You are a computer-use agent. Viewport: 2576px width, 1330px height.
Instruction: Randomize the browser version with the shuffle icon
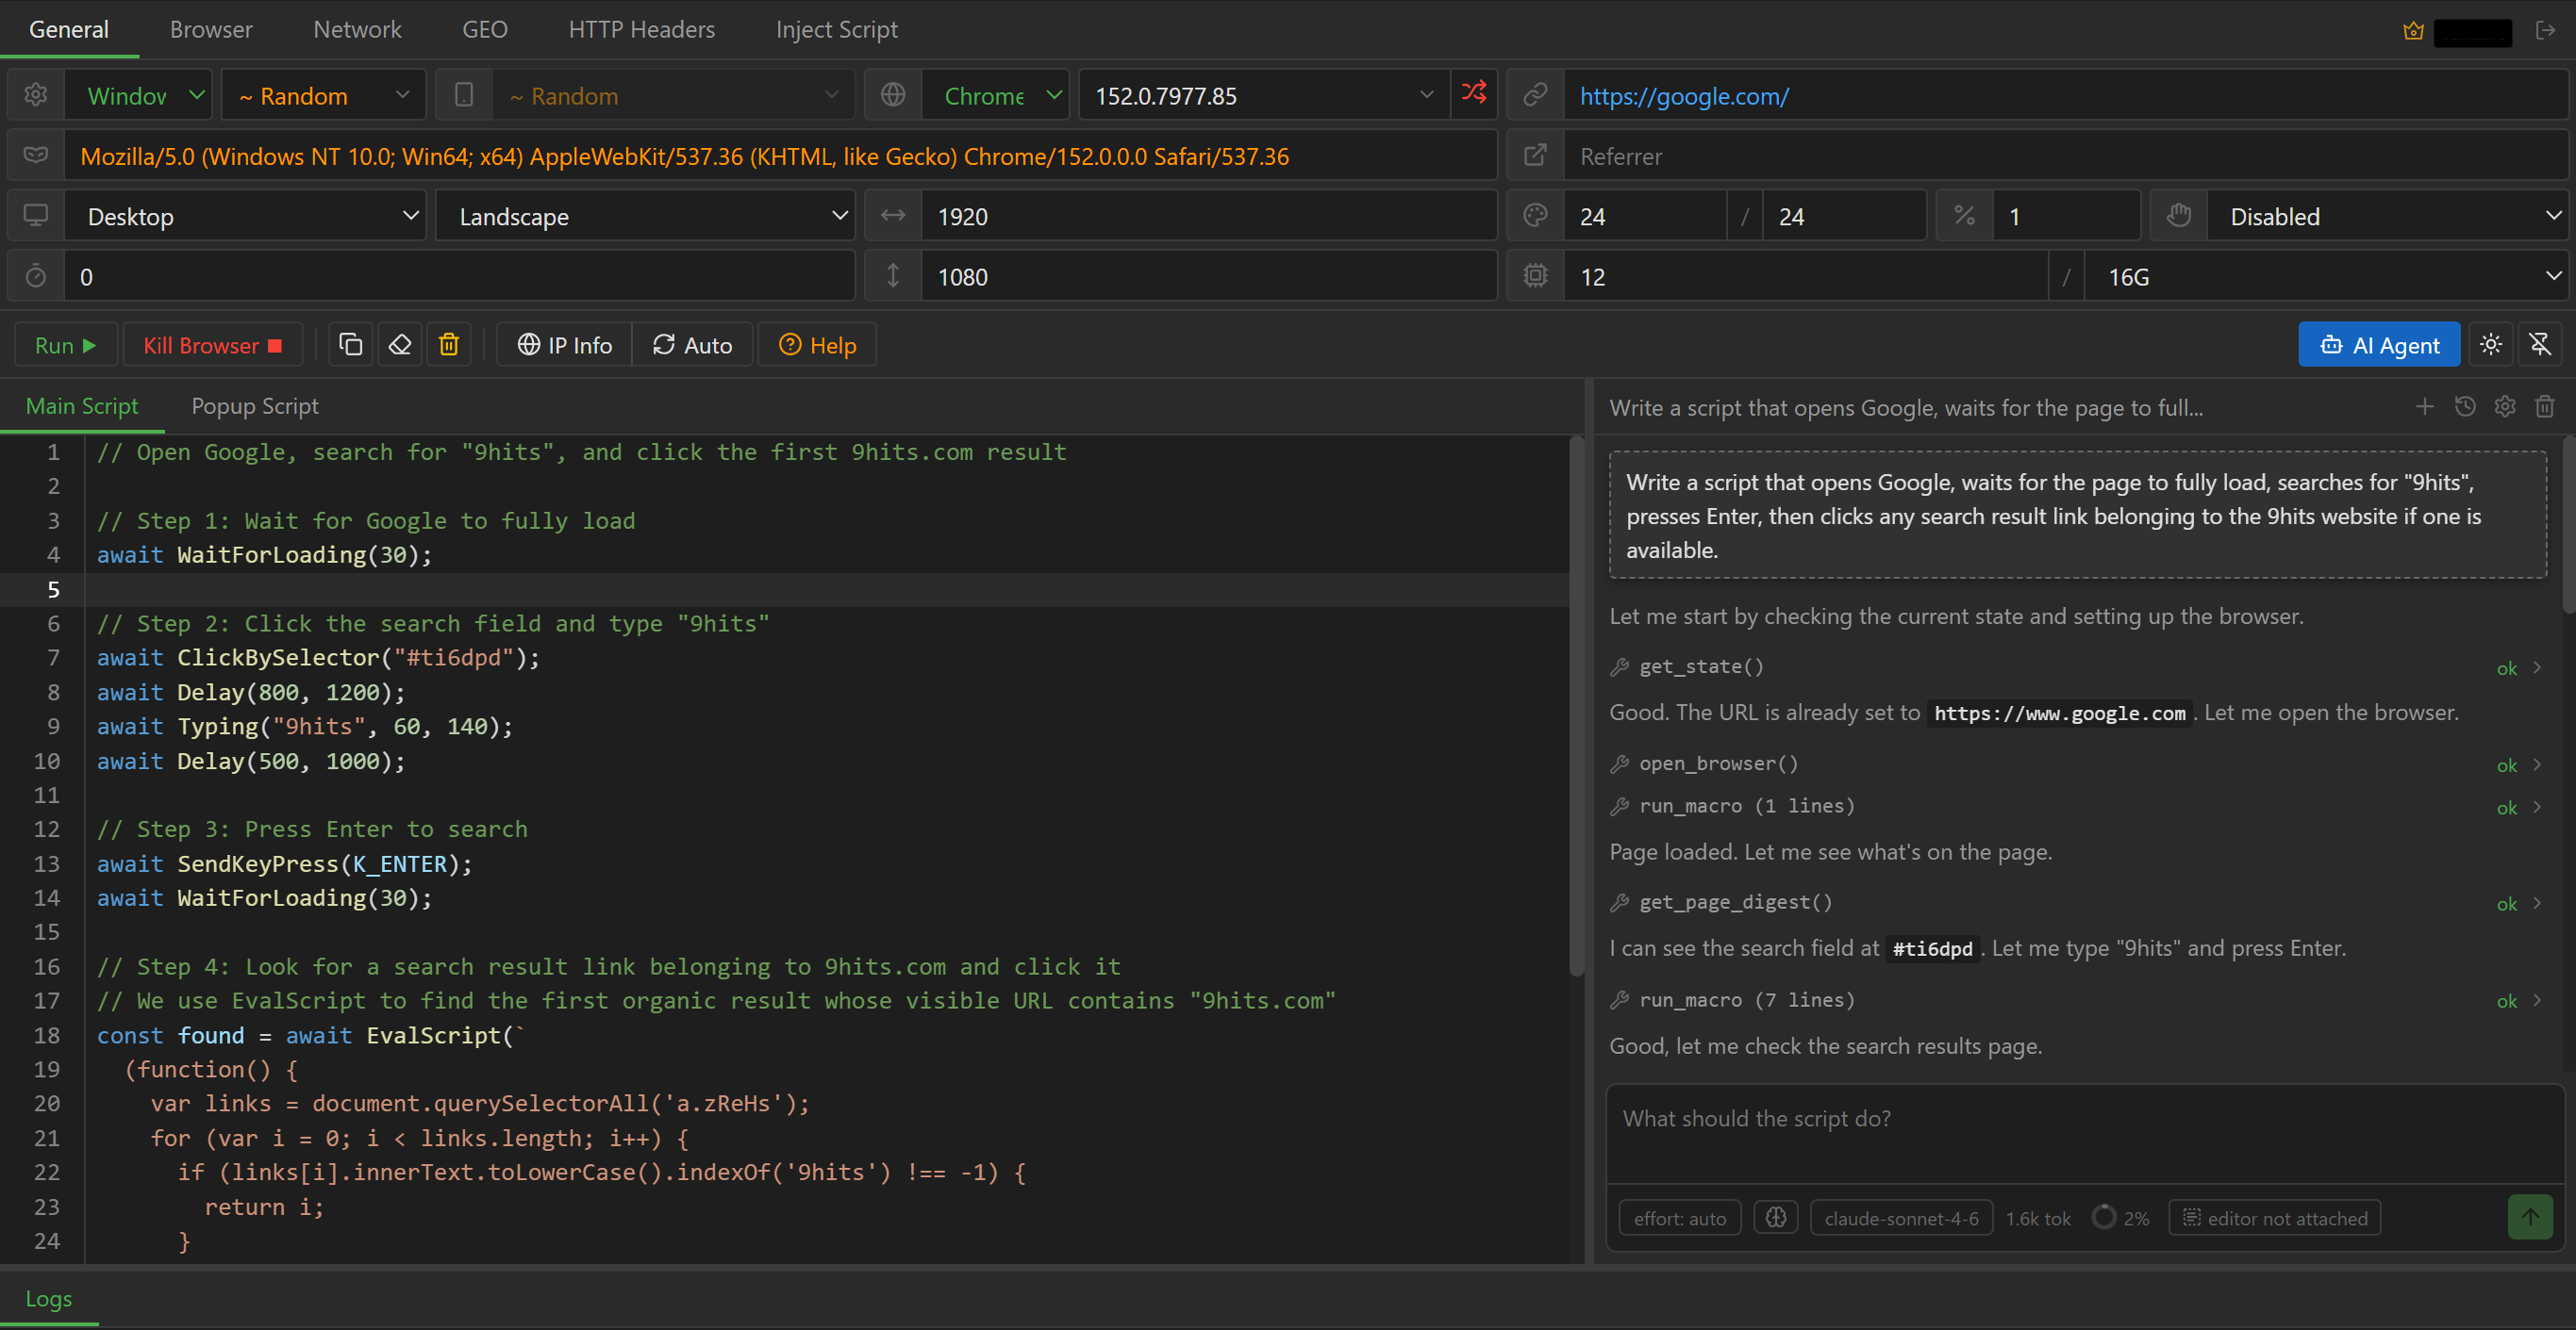click(1474, 94)
